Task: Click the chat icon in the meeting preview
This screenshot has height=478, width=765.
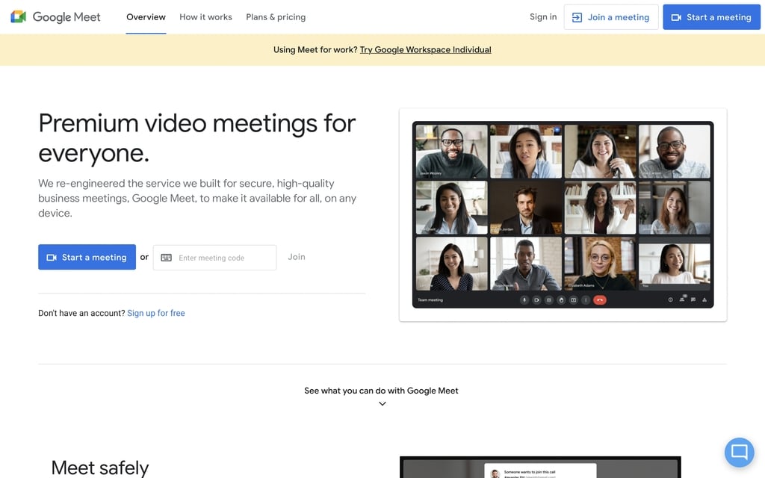Action: (693, 299)
